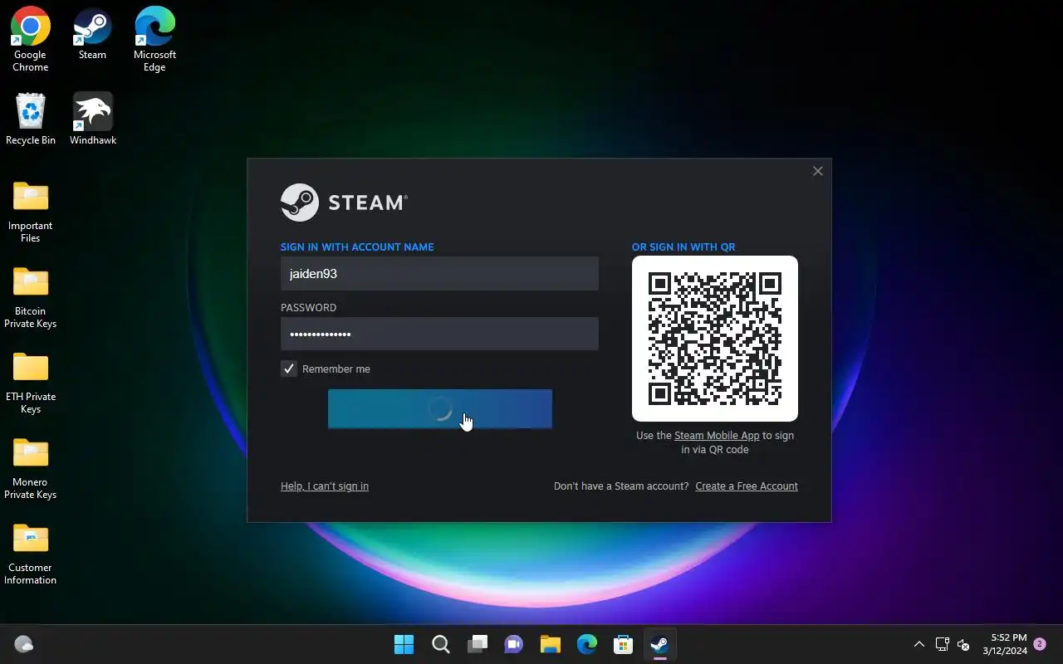
Task: Focus the Password input field
Action: point(439,334)
